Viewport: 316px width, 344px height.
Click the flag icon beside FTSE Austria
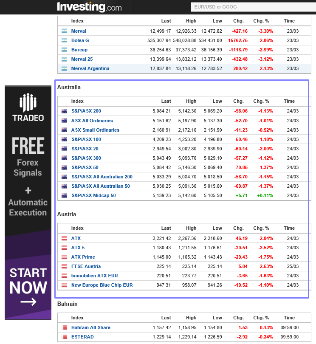(x=65, y=266)
